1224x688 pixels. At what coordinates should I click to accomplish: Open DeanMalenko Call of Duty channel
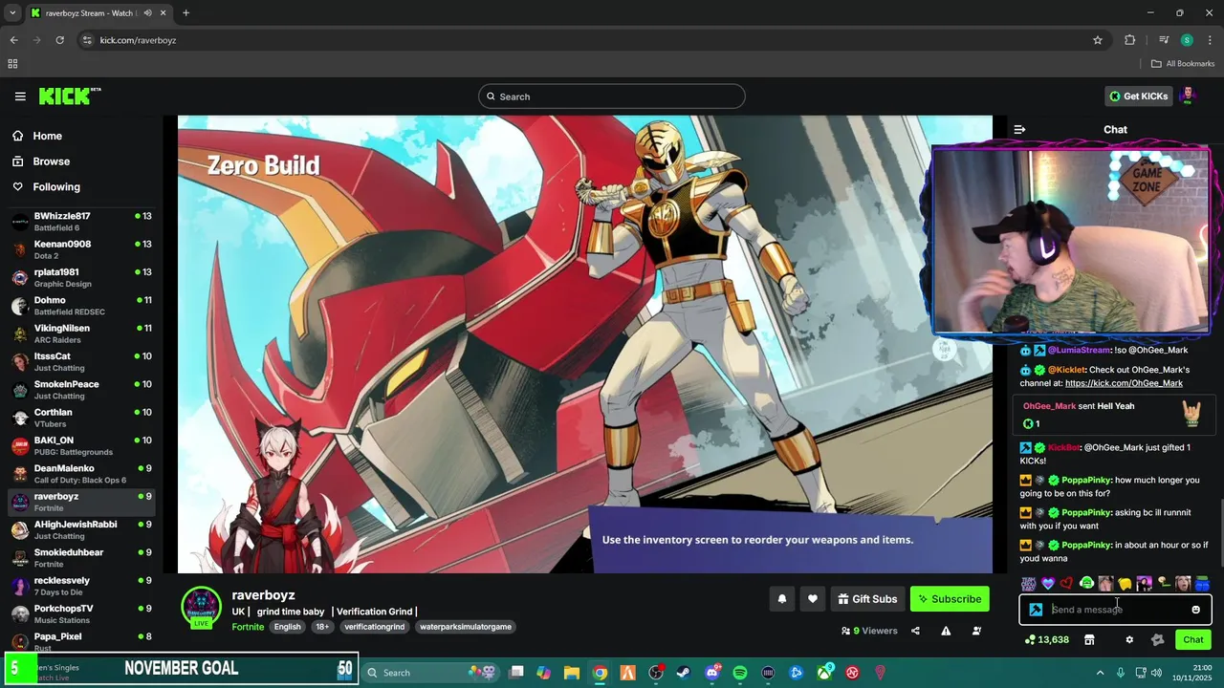click(x=81, y=474)
